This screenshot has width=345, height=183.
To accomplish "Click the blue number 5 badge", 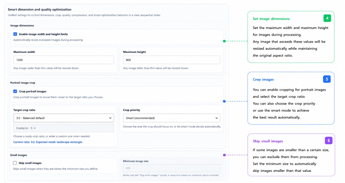I will pyautogui.click(x=327, y=79).
